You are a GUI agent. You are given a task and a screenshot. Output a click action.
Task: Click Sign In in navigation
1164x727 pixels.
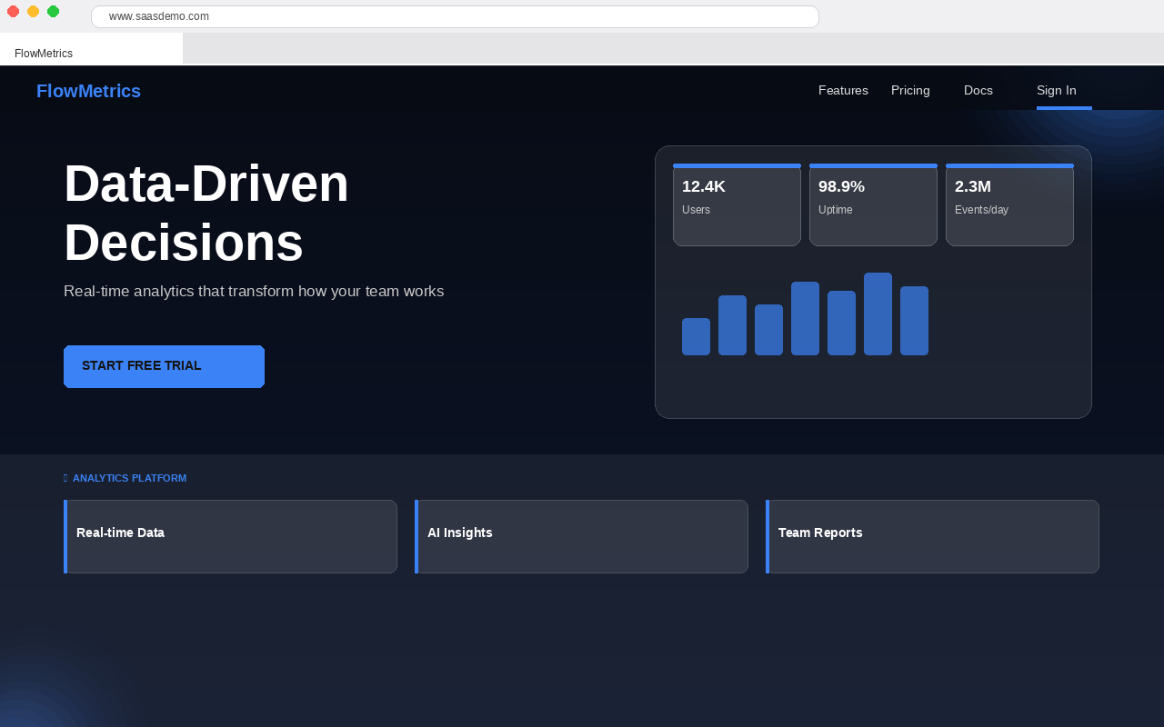[1057, 90]
